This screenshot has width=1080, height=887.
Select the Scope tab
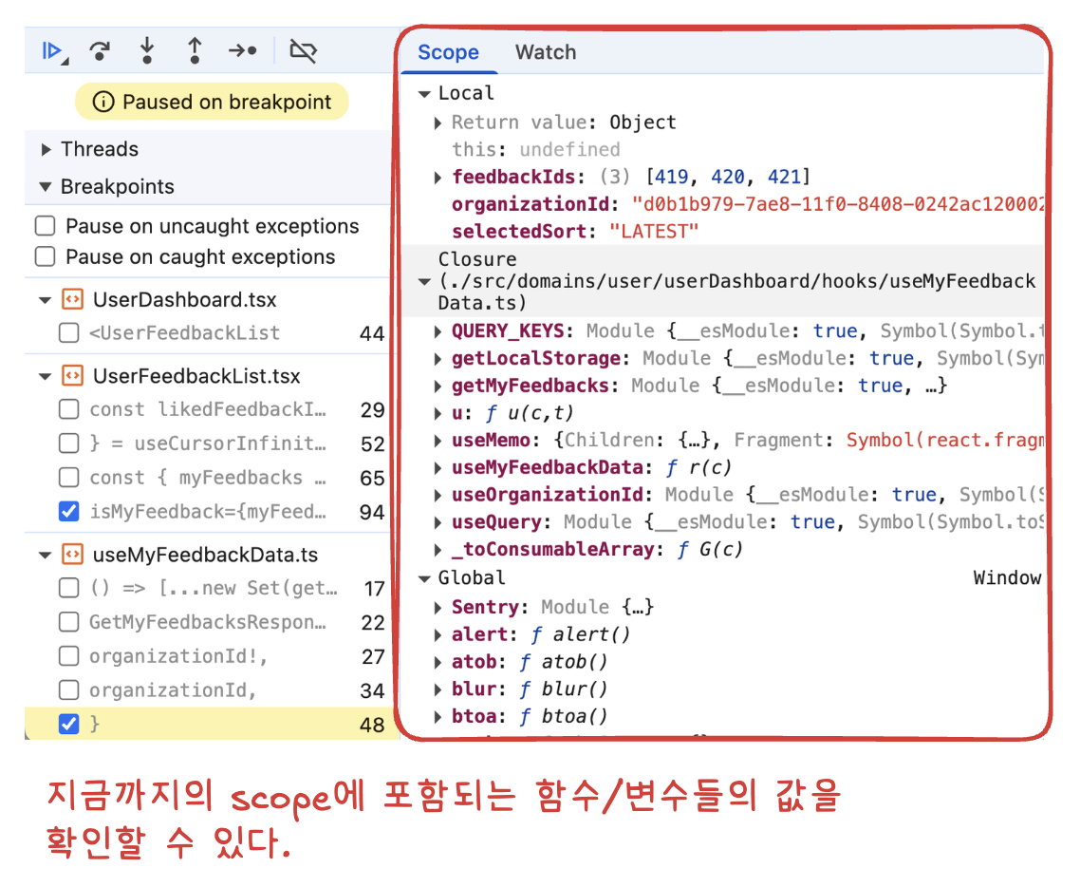tap(448, 53)
